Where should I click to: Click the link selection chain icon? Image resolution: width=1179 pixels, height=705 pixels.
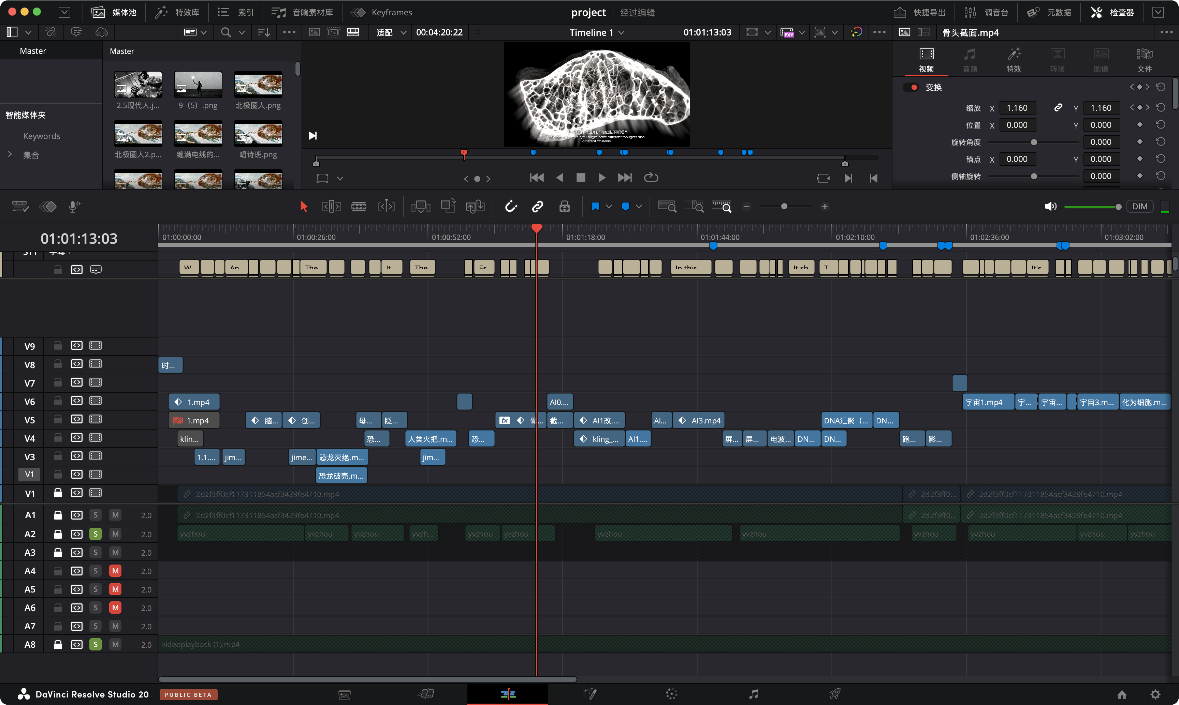[x=537, y=206]
